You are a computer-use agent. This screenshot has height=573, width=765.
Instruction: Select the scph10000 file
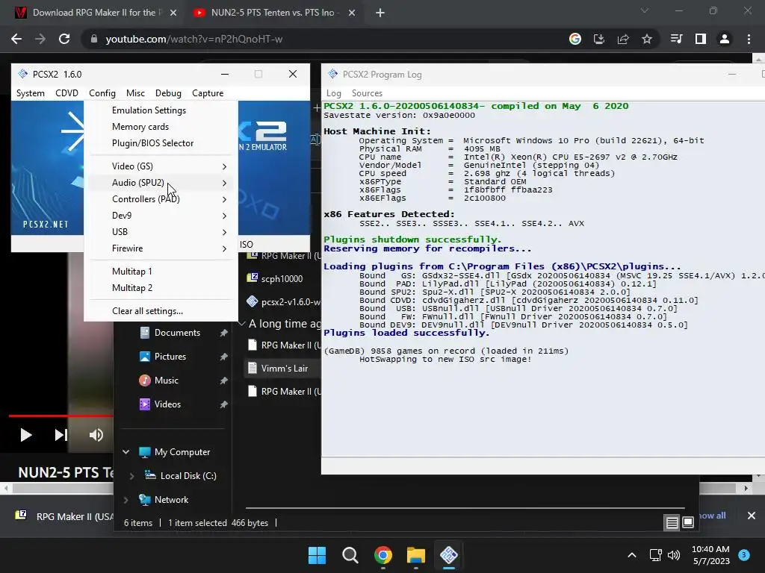(x=282, y=279)
